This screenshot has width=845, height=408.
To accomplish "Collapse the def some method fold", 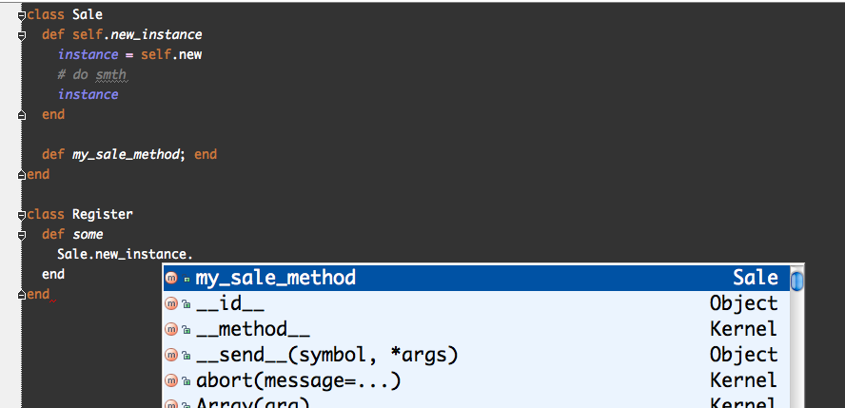I will coord(22,235).
